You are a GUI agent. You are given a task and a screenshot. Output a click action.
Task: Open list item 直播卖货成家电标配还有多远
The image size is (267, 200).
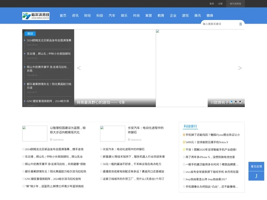[133, 171]
